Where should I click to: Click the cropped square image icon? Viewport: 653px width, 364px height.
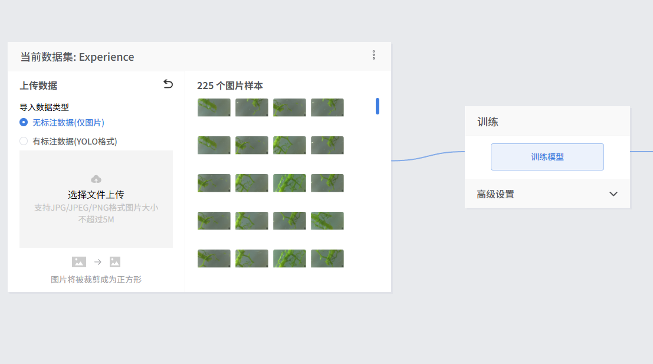click(115, 262)
